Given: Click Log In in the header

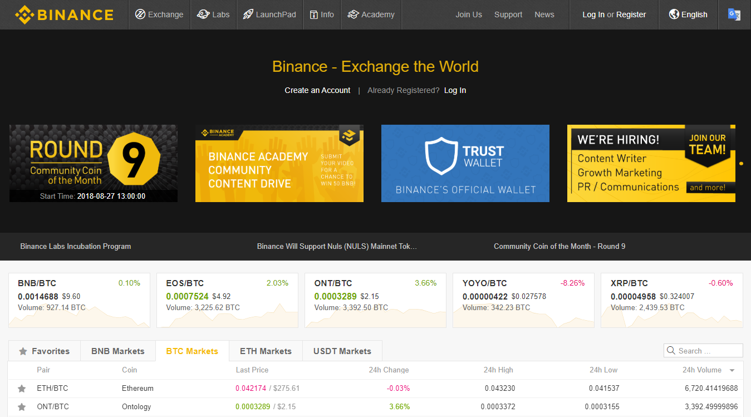Looking at the screenshot, I should [x=593, y=14].
